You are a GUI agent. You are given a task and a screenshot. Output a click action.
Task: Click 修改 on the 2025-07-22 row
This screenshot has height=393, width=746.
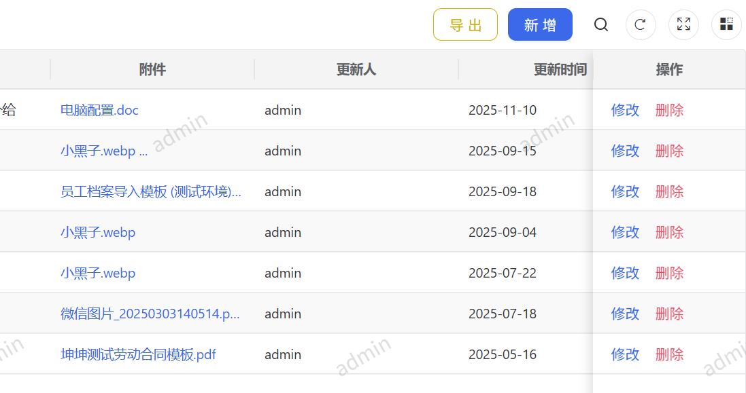[624, 273]
